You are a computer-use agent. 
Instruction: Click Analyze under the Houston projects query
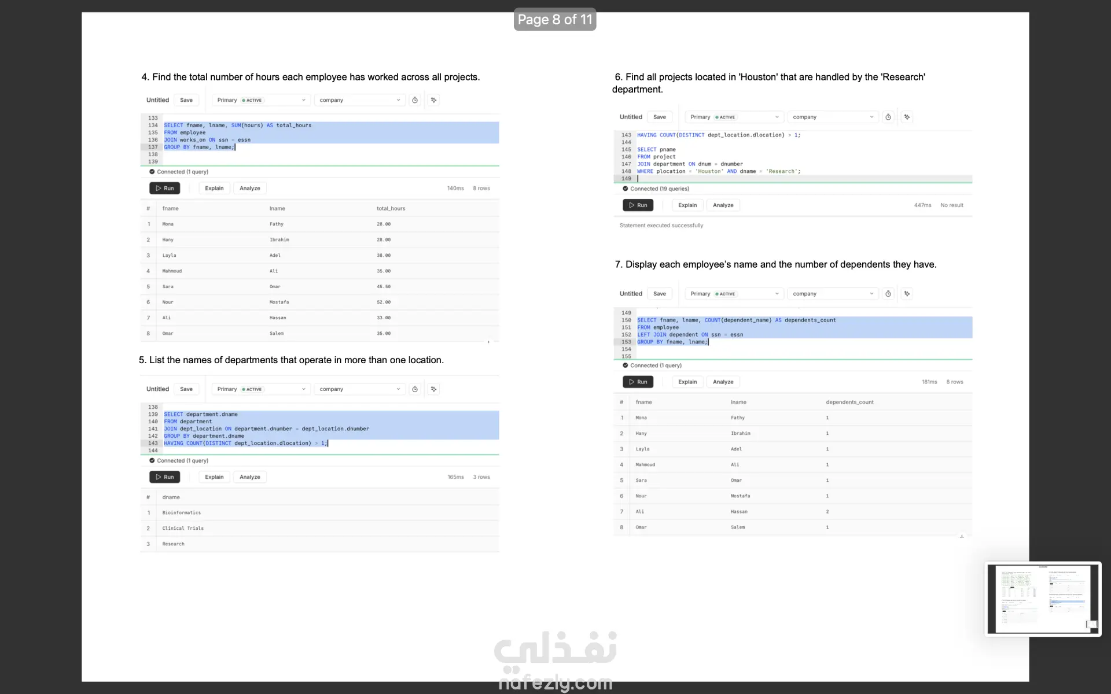(723, 205)
